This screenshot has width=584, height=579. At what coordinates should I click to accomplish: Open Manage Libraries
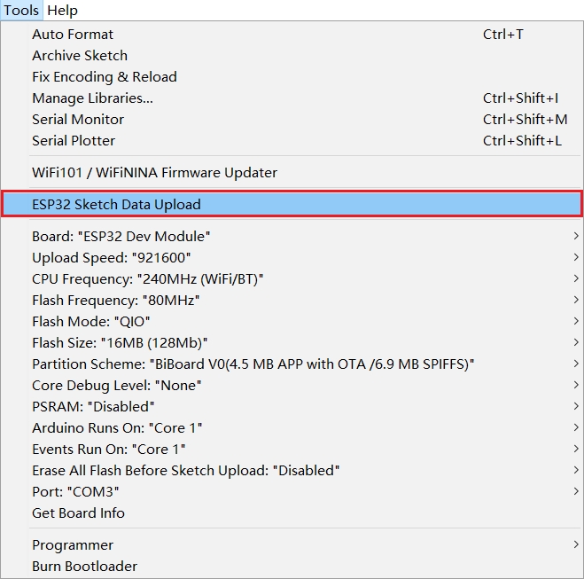point(92,98)
